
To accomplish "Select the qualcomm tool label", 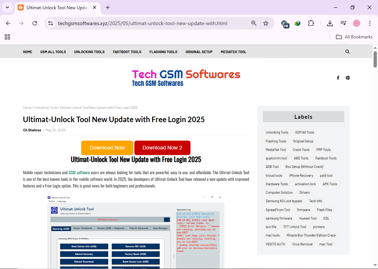I will 276,158.
